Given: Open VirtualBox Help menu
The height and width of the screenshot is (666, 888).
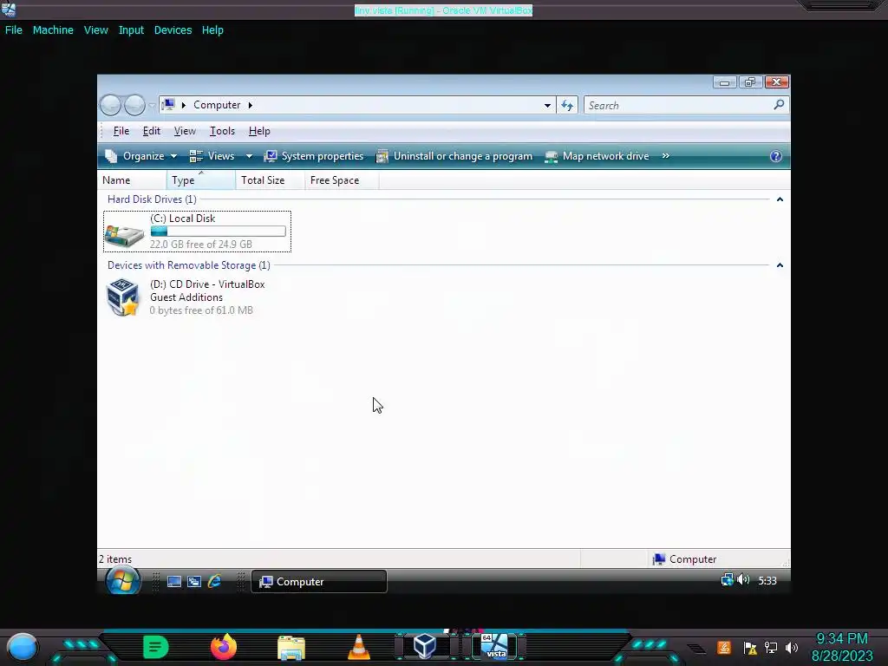Looking at the screenshot, I should pos(212,30).
